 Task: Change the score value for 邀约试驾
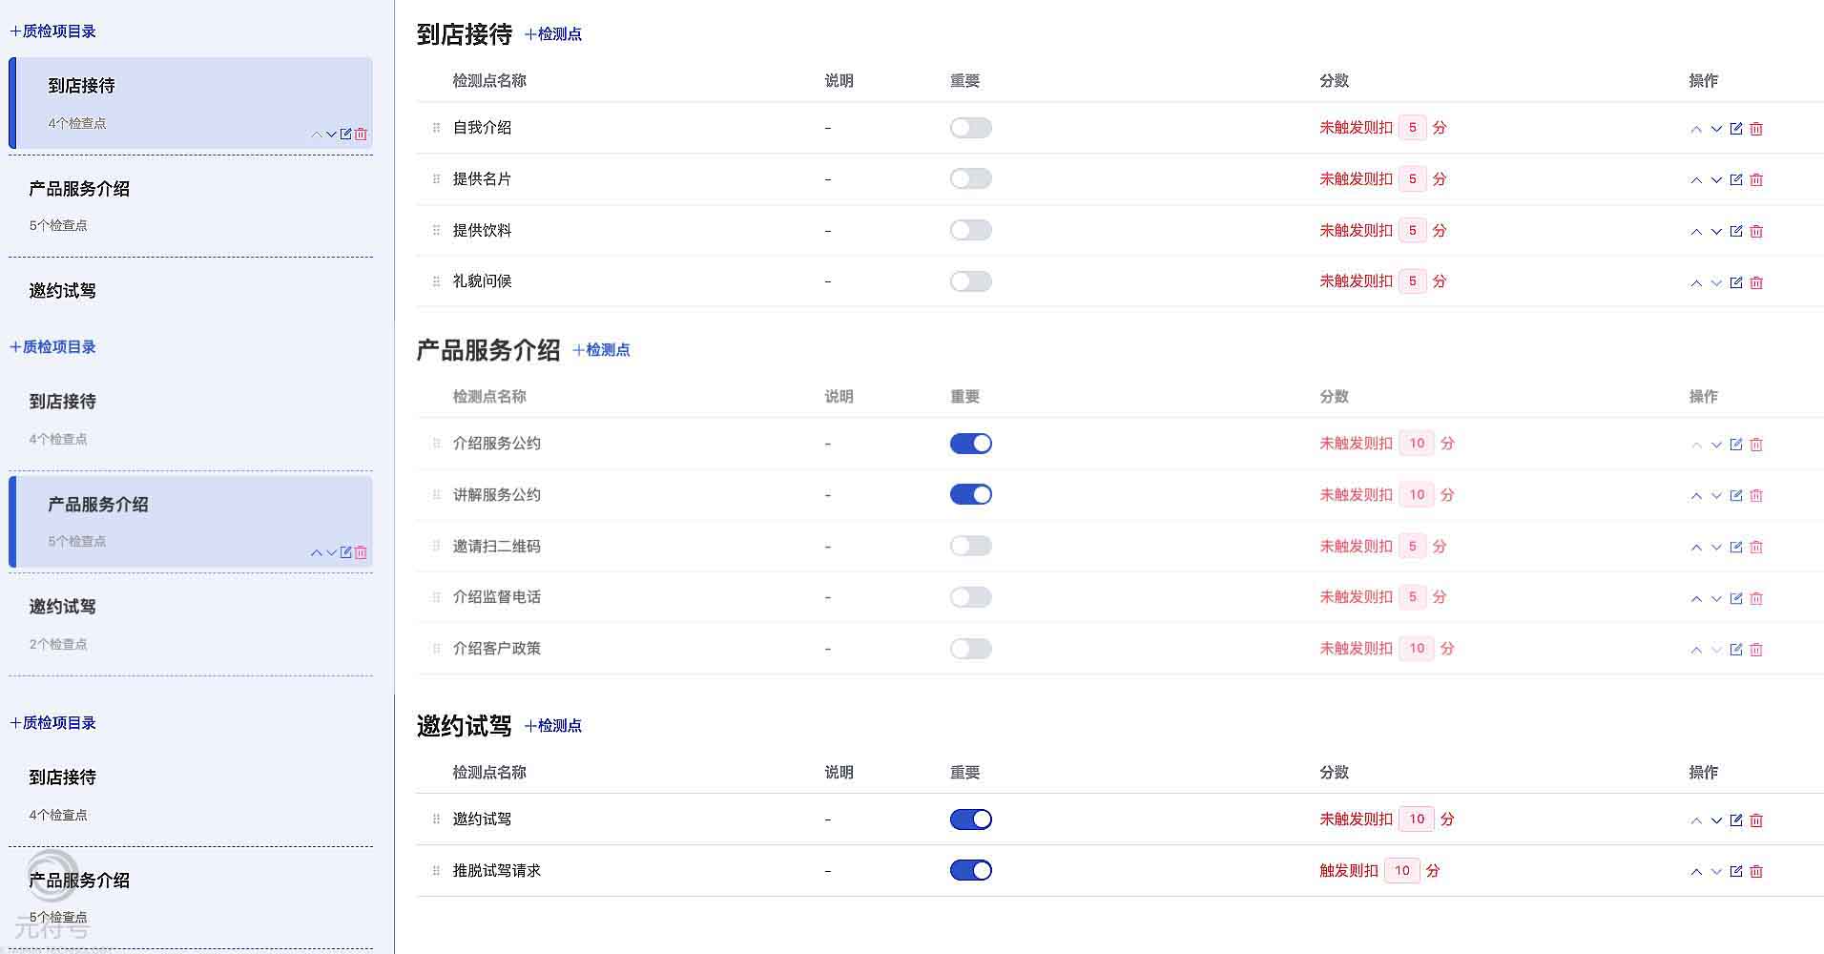click(1416, 819)
